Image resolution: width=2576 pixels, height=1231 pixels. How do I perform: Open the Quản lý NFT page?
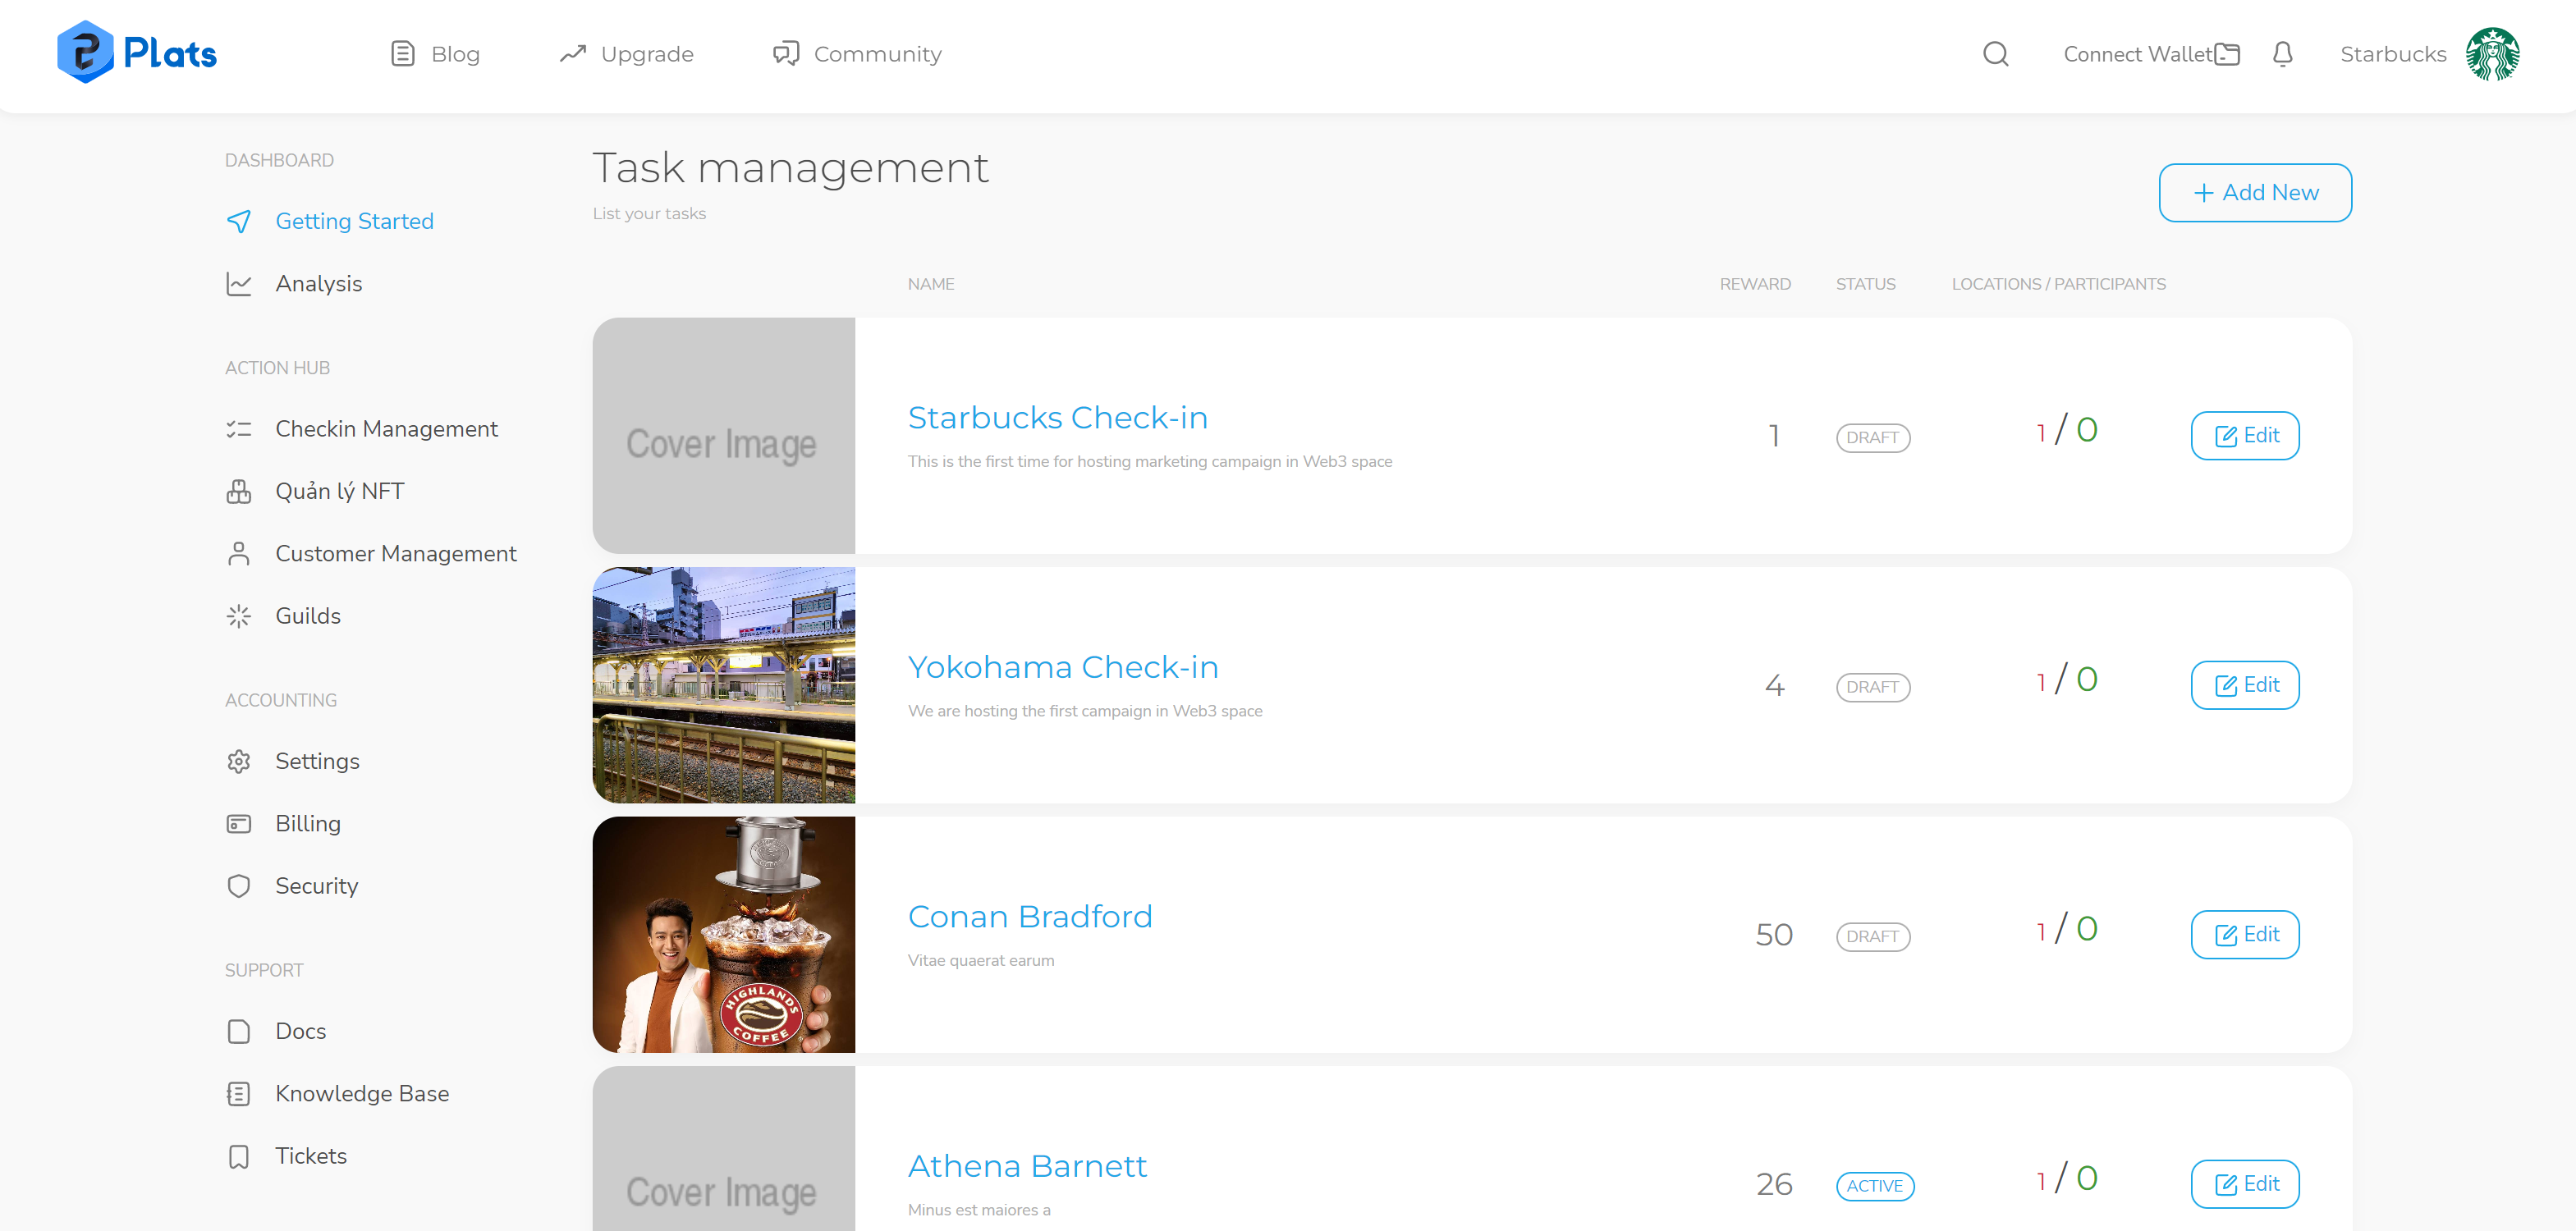pos(339,491)
